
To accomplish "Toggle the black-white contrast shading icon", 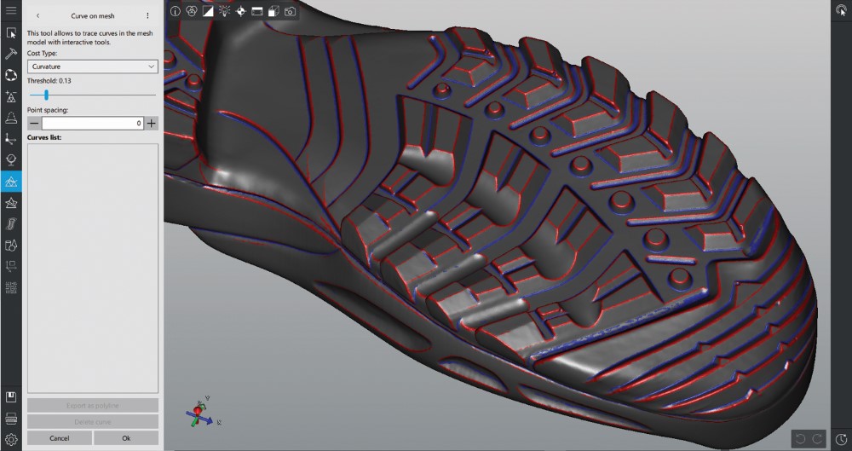I will [208, 11].
